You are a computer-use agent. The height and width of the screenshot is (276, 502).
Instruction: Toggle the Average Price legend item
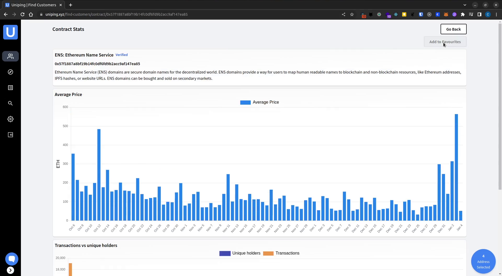259,102
